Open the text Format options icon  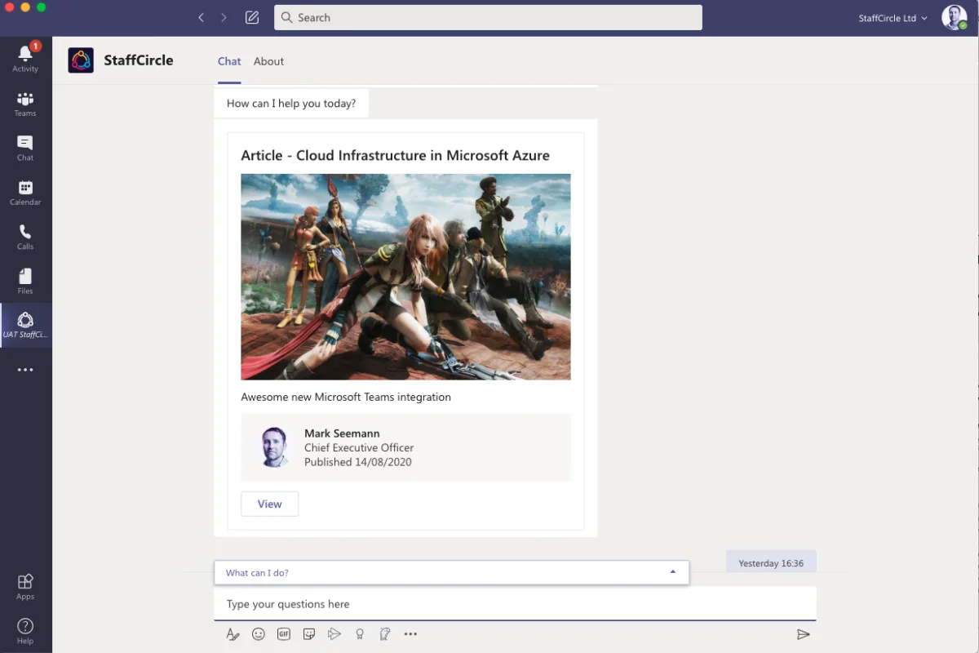(233, 634)
